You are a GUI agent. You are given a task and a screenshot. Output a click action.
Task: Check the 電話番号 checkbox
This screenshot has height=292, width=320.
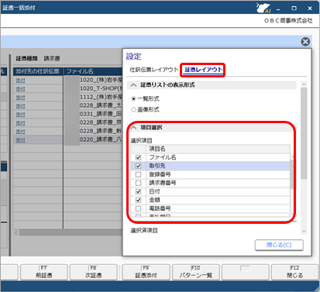(x=139, y=208)
